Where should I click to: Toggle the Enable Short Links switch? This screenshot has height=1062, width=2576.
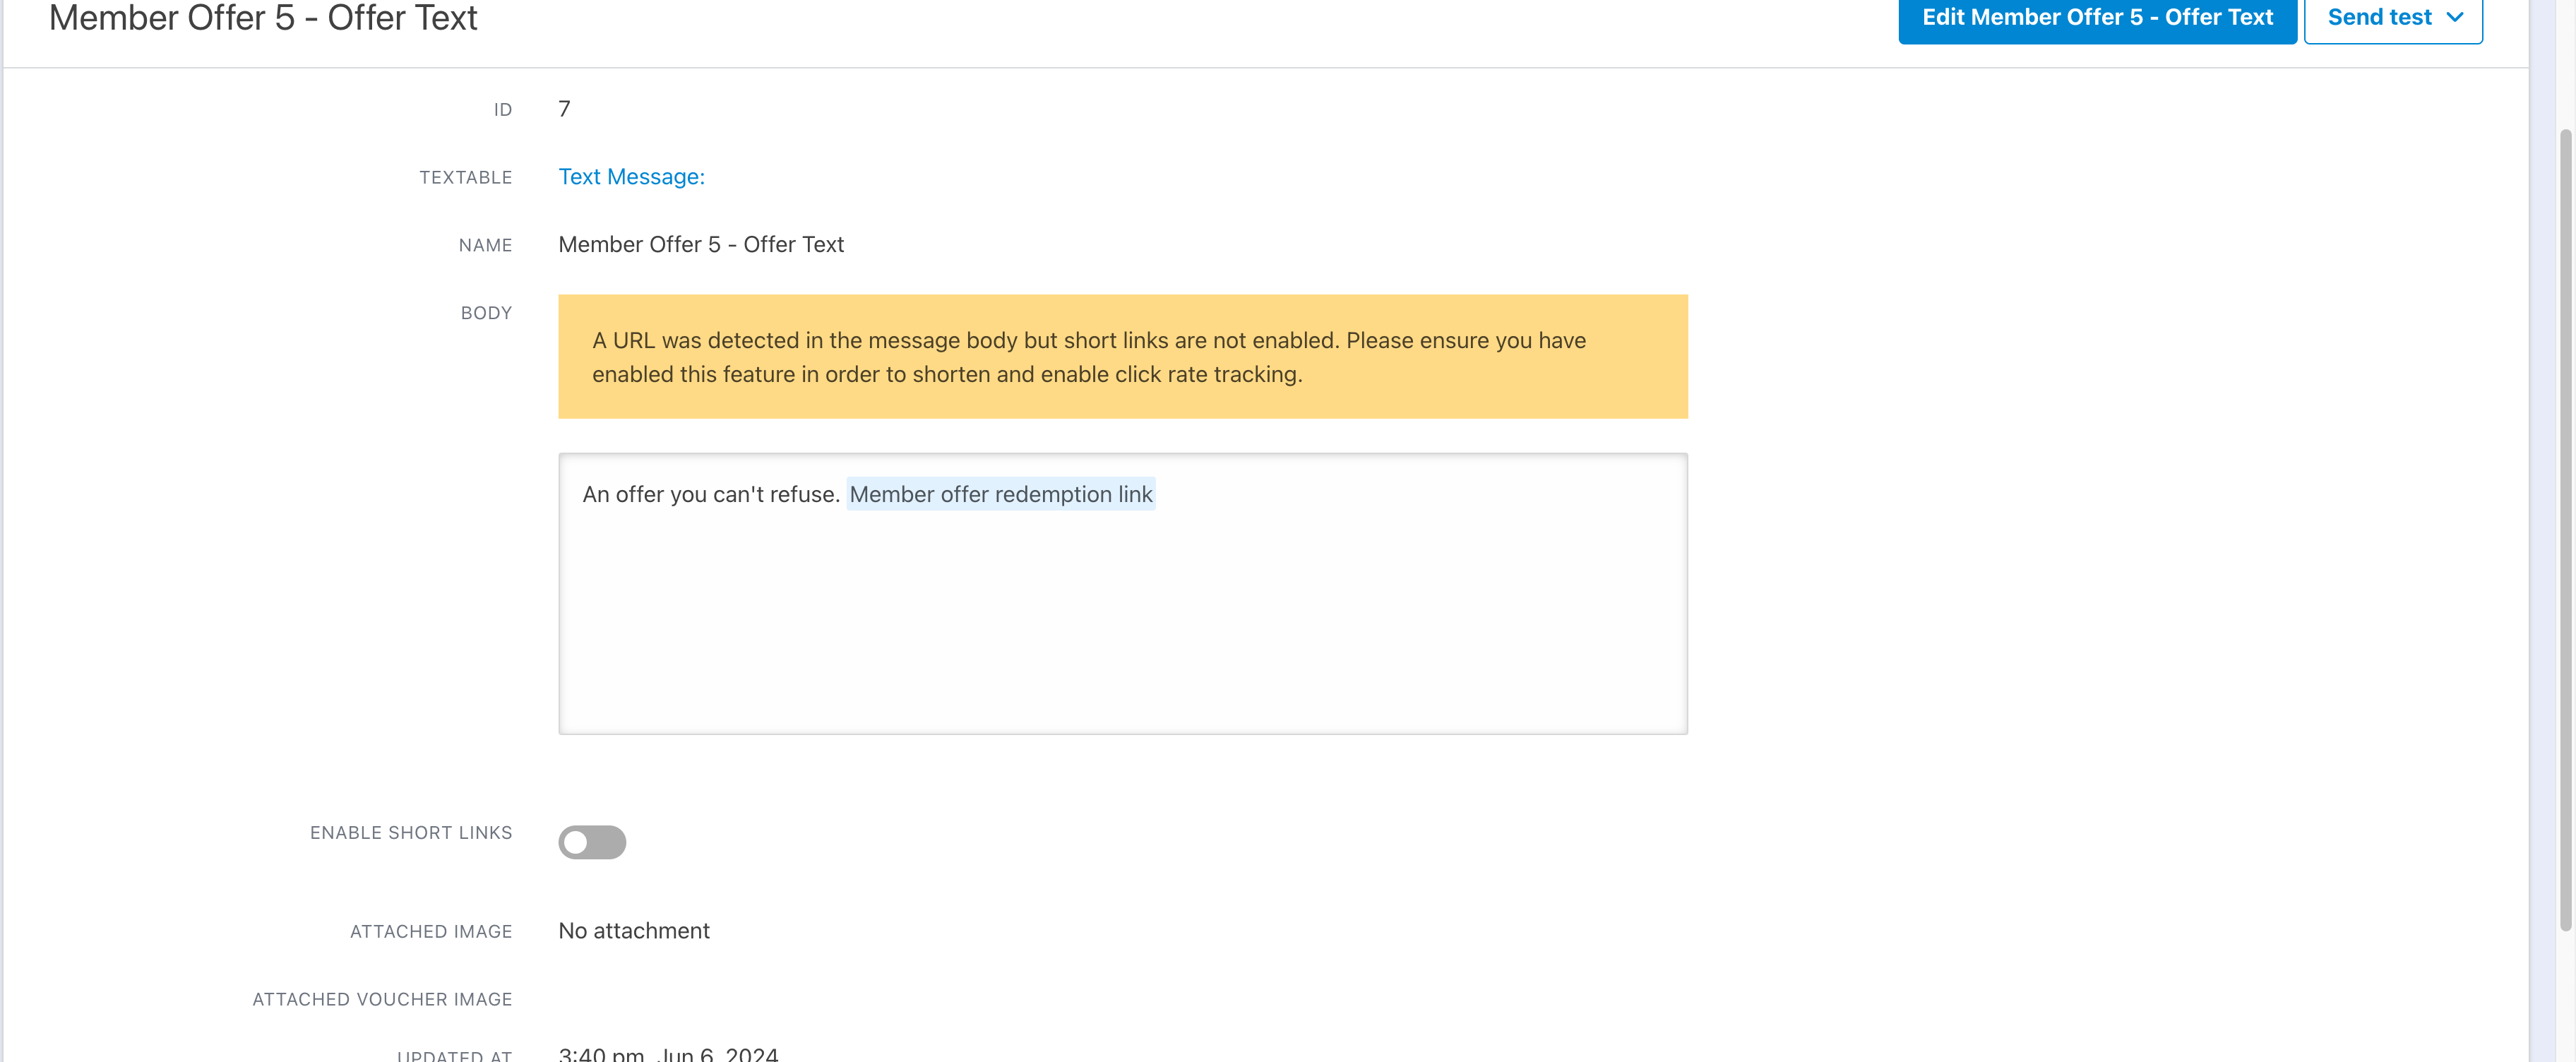pos(592,842)
